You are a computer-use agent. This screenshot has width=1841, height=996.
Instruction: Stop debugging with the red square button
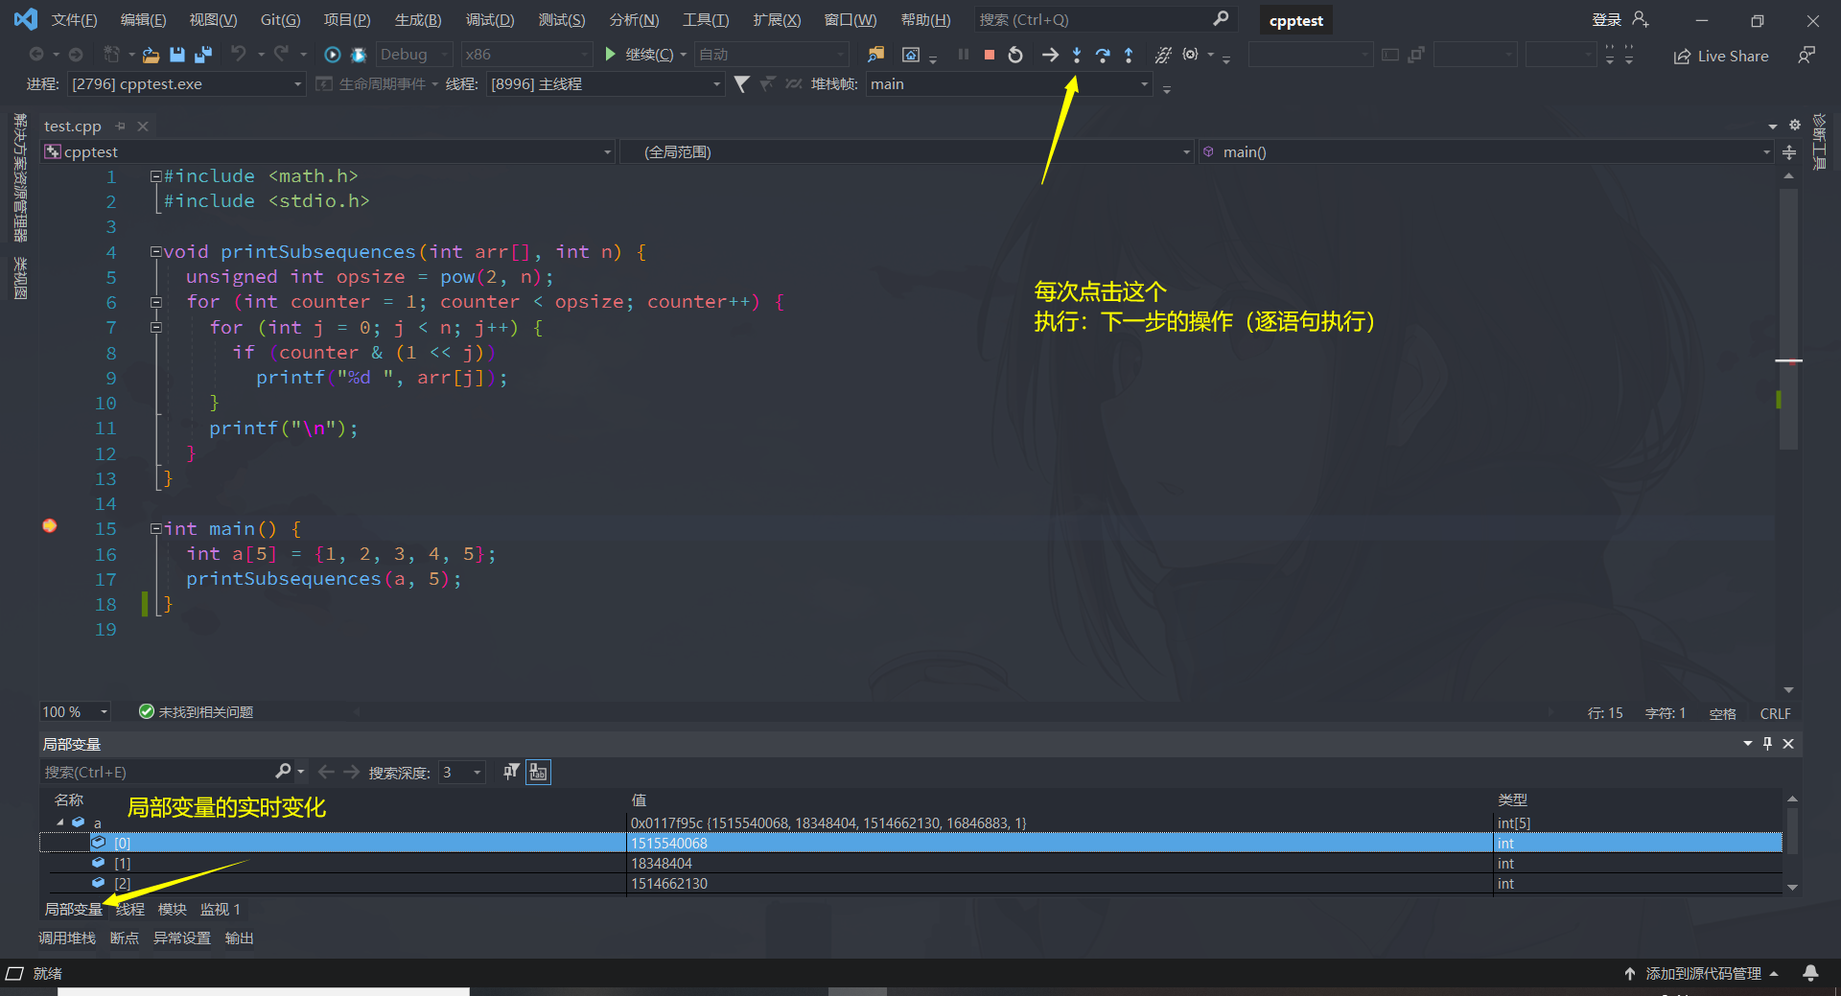point(990,56)
